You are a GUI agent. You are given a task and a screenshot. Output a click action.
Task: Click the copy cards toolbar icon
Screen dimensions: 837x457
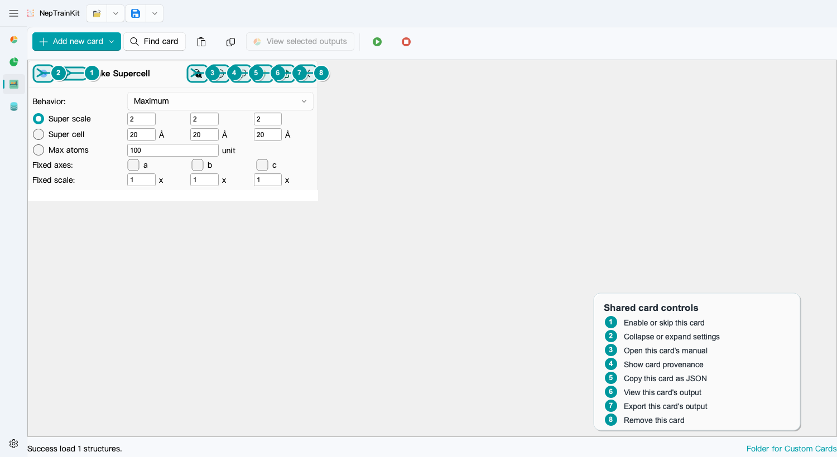(230, 42)
